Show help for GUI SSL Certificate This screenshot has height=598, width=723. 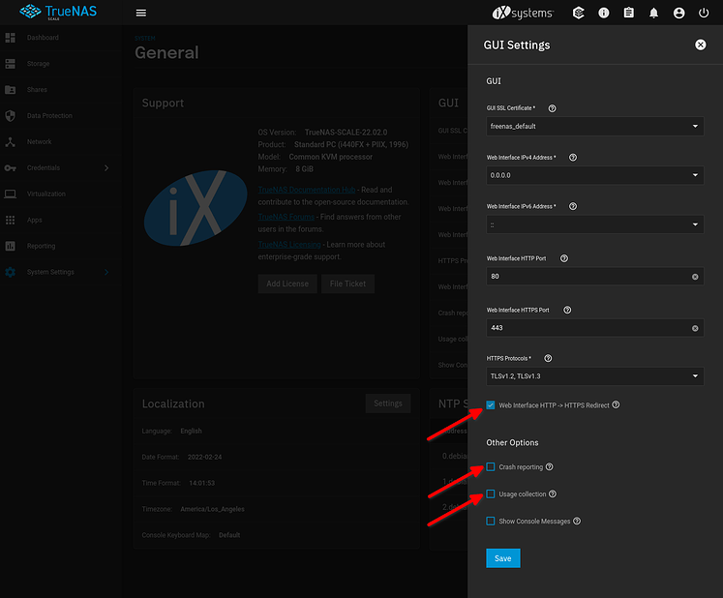(x=552, y=108)
